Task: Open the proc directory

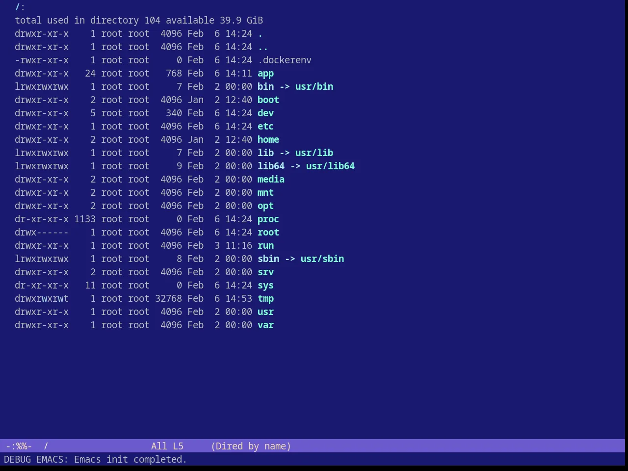Action: 268,219
